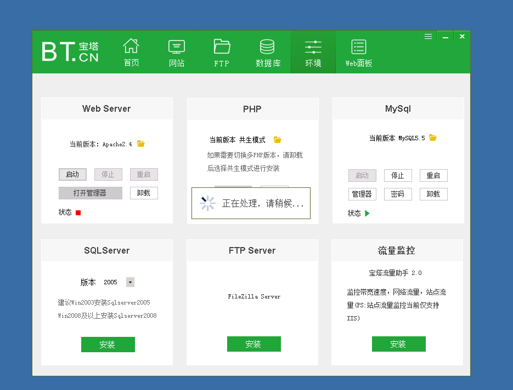513x390 pixels.
Task: Click 打开管理器 under Web Server
Action: (91, 193)
